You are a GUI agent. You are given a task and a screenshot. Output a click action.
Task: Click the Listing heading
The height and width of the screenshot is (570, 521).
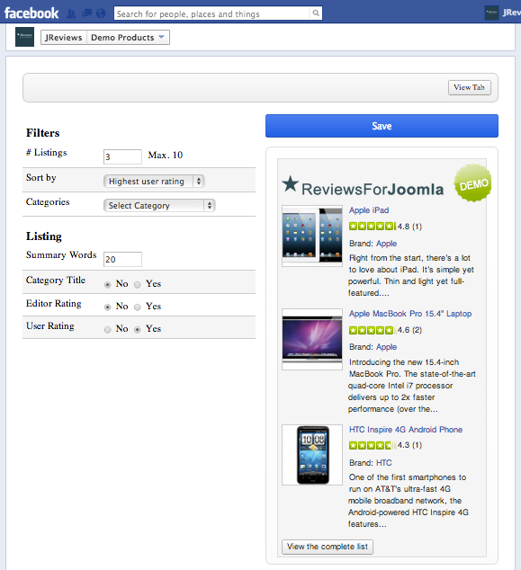(44, 236)
